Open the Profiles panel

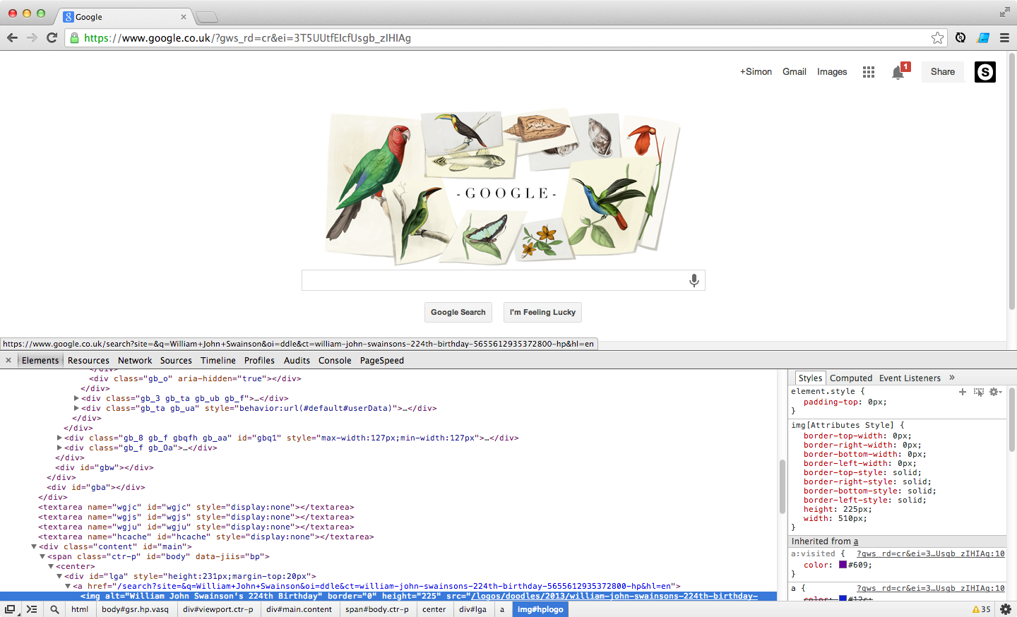point(259,360)
